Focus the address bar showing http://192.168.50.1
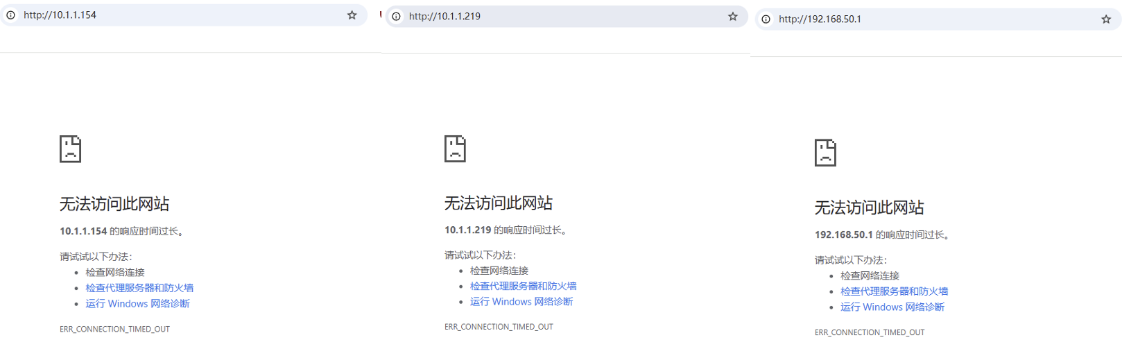 click(929, 19)
